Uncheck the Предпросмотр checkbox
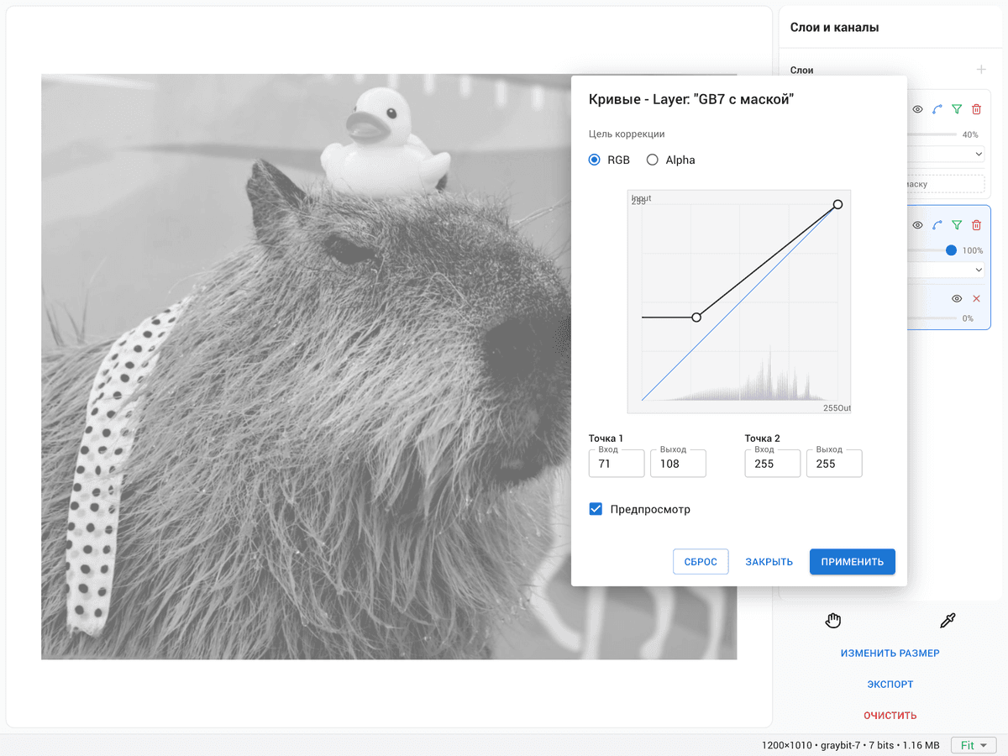The image size is (1008, 756). tap(596, 509)
